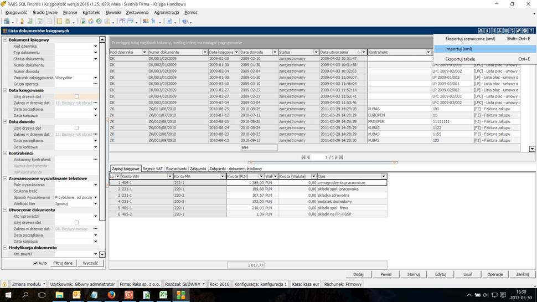
Task: Click the 'Filtruj dane' button
Action: (63, 263)
